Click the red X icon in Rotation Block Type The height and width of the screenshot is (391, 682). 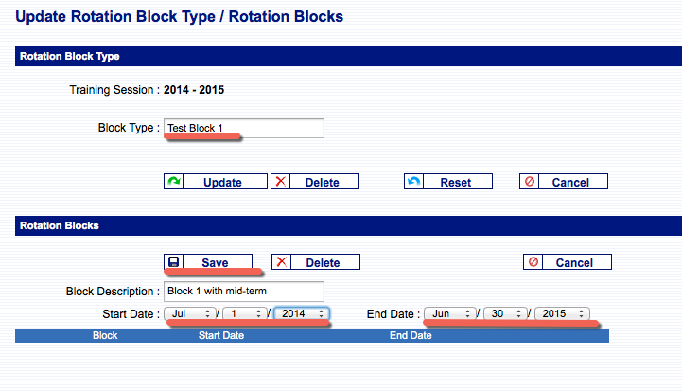coord(281,182)
